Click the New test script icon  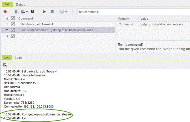(x=17, y=12)
